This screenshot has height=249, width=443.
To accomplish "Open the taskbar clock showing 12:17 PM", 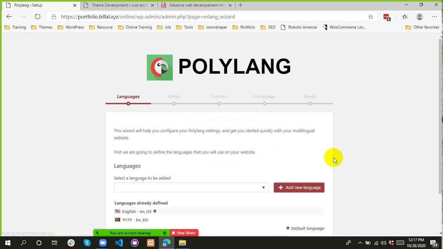I will 416,243.
